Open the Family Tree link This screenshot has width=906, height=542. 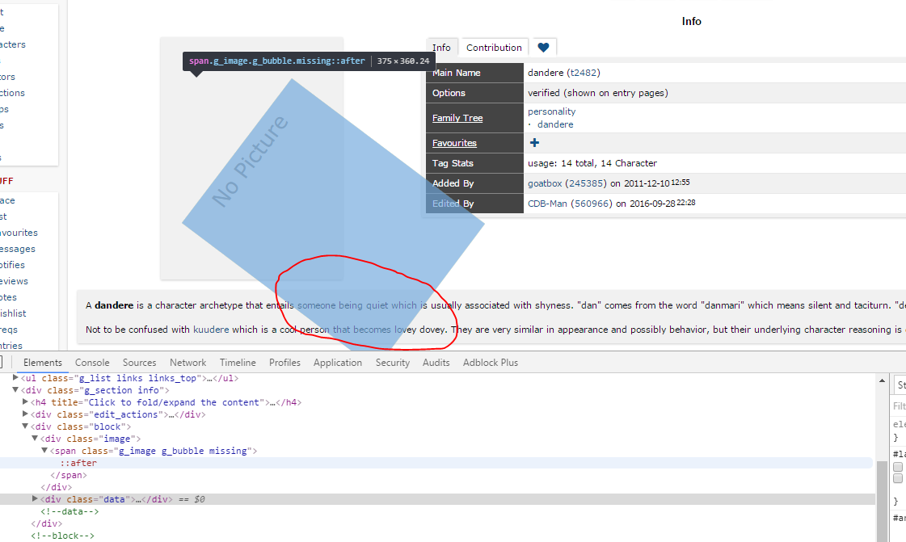(x=457, y=118)
